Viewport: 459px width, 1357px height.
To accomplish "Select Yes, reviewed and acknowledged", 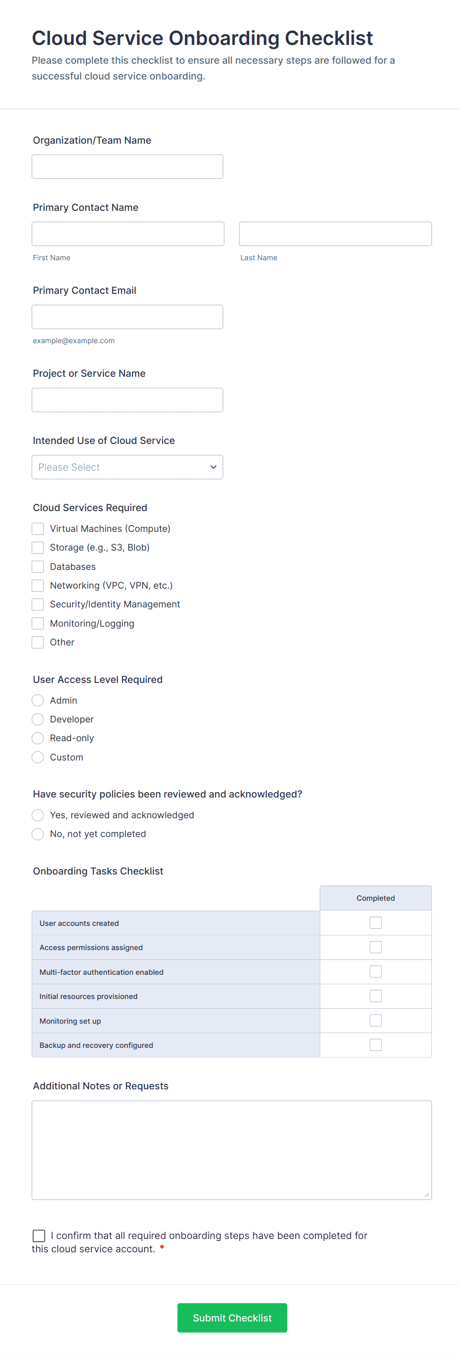I will (x=38, y=815).
